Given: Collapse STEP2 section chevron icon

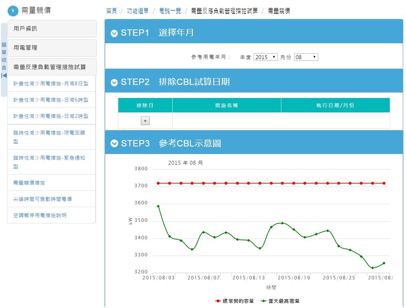Looking at the screenshot, I should (x=114, y=83).
